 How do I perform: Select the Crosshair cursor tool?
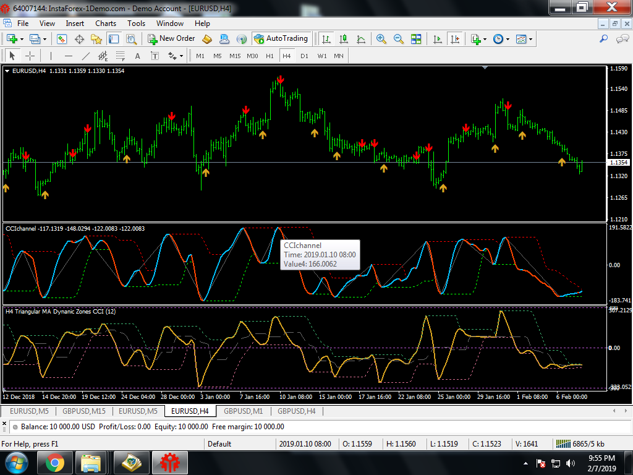[29, 56]
